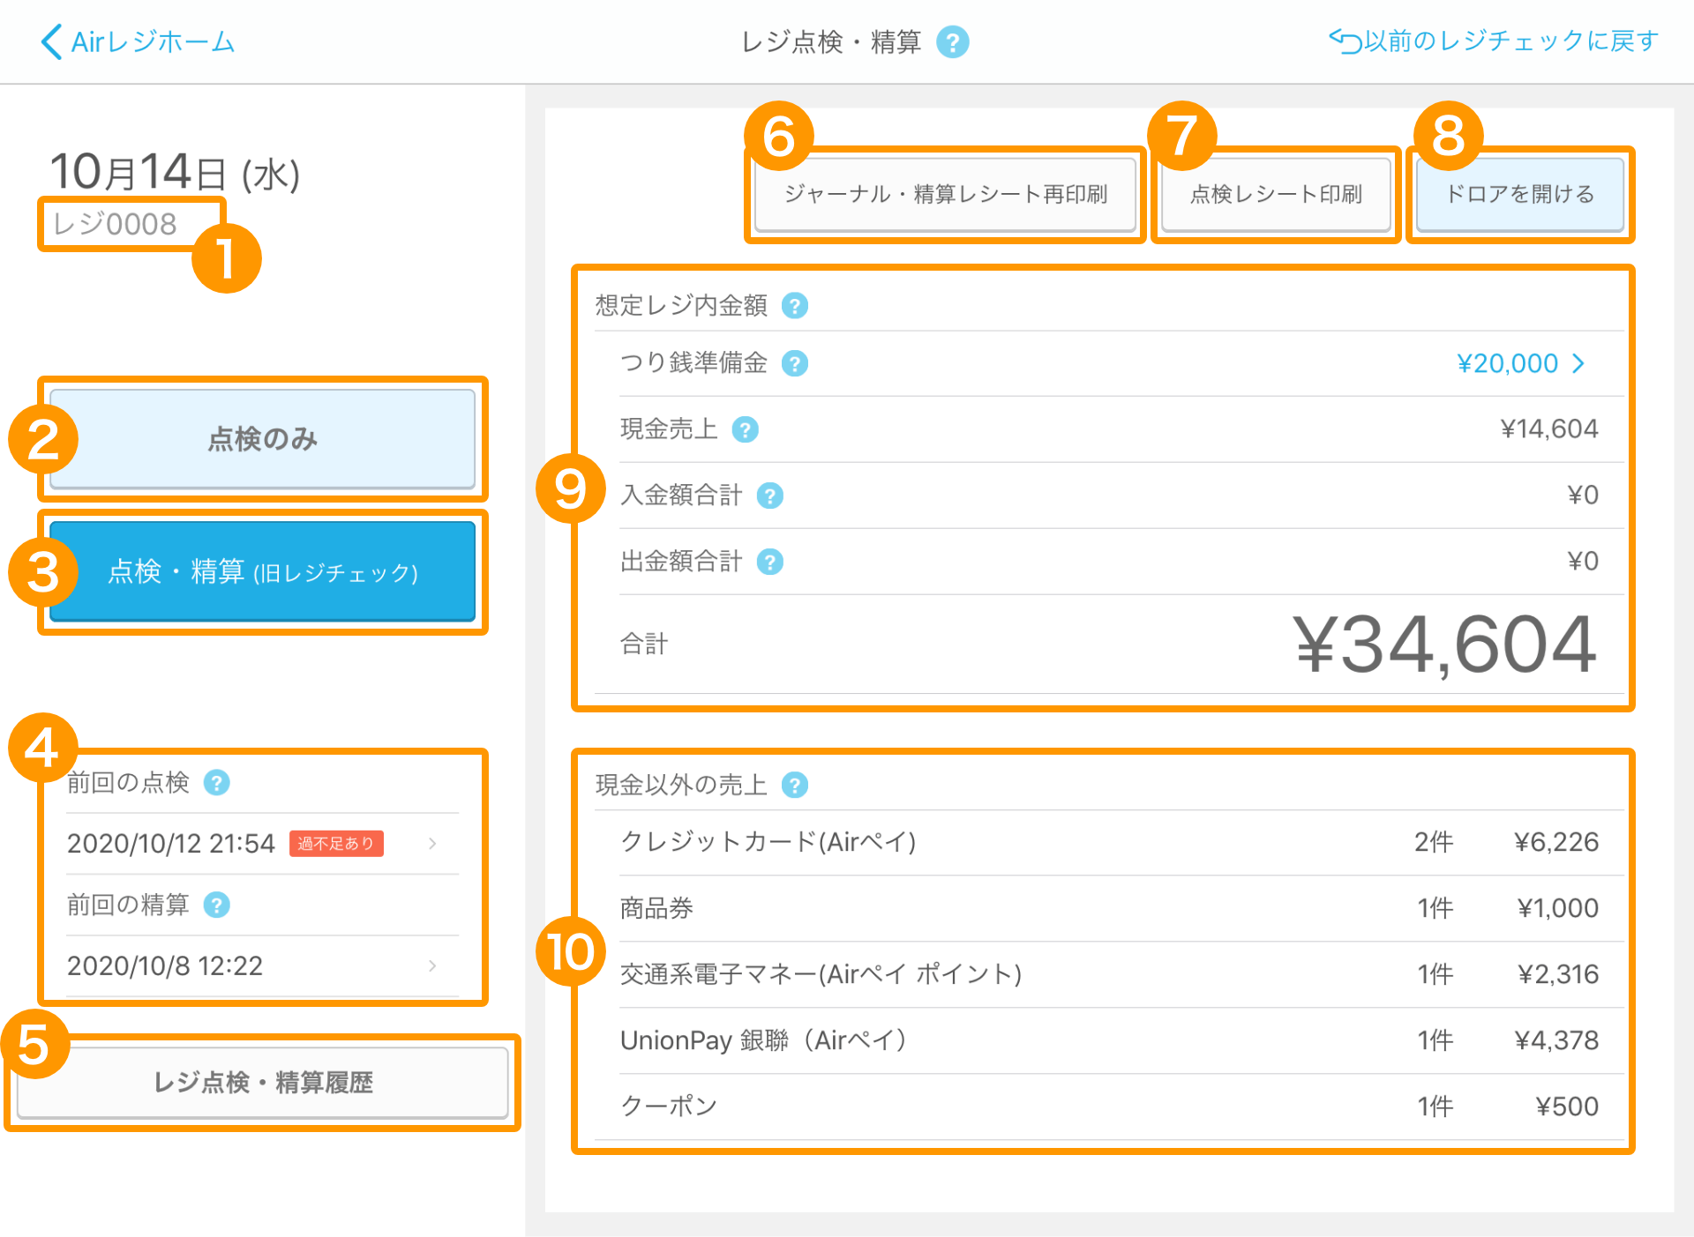Viewport: 1694px width, 1237px height.
Task: Click help icon beside 現金以外の売上
Action: click(795, 785)
